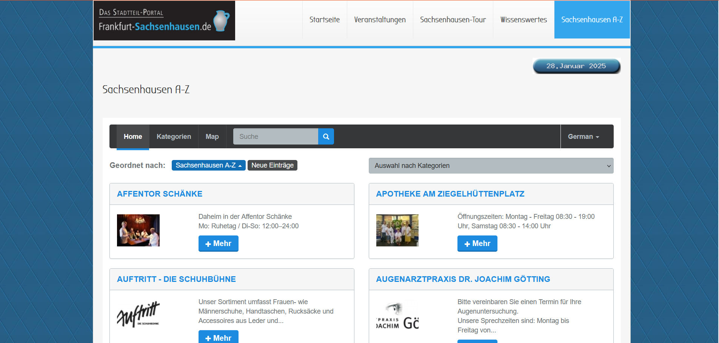This screenshot has height=343, width=719.
Task: Click the 28. Januar 2025 date badge
Action: pos(576,66)
